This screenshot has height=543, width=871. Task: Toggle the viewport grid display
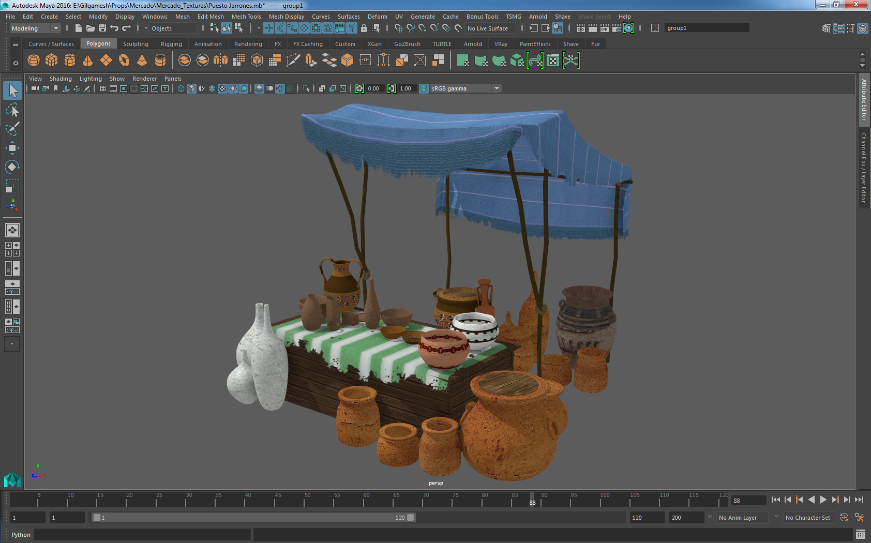103,88
